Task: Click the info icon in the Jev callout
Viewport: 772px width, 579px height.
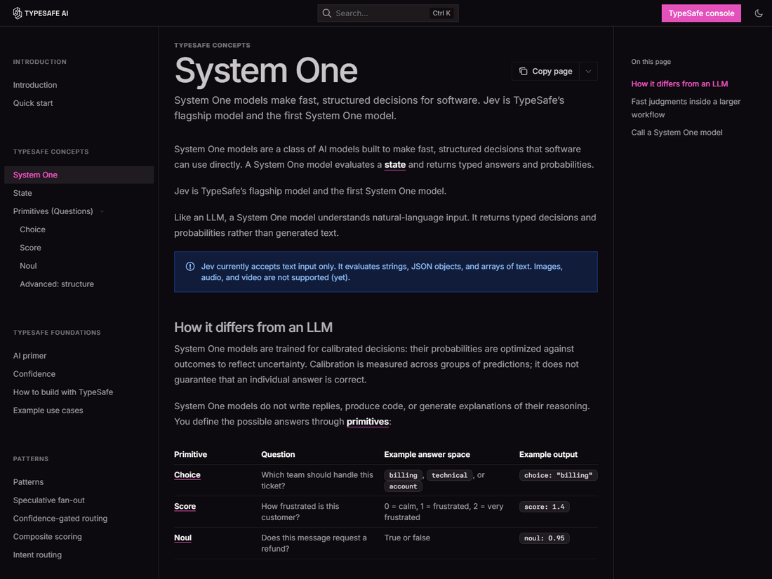Action: (190, 267)
